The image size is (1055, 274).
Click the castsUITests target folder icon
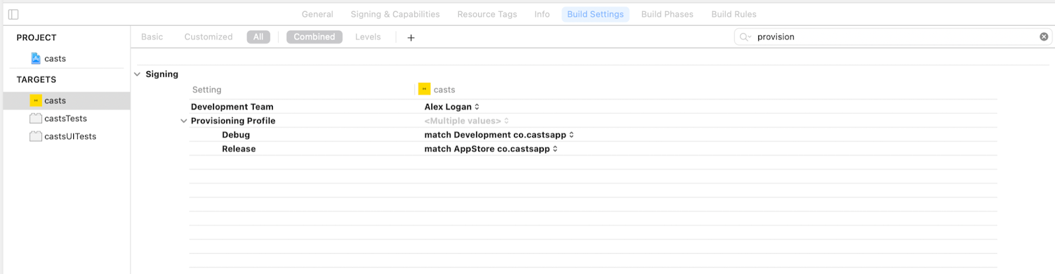pyautogui.click(x=36, y=136)
